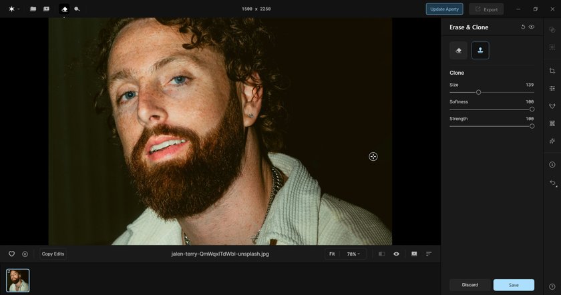Mark the photo as favorite with heart icon
The height and width of the screenshot is (295, 561).
(11, 254)
